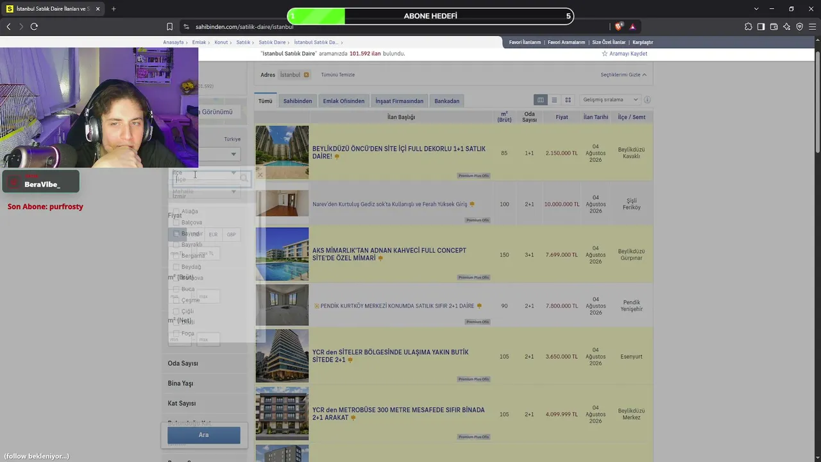The image size is (821, 462).
Task: Click the Emlak breadcrumb link
Action: click(199, 42)
